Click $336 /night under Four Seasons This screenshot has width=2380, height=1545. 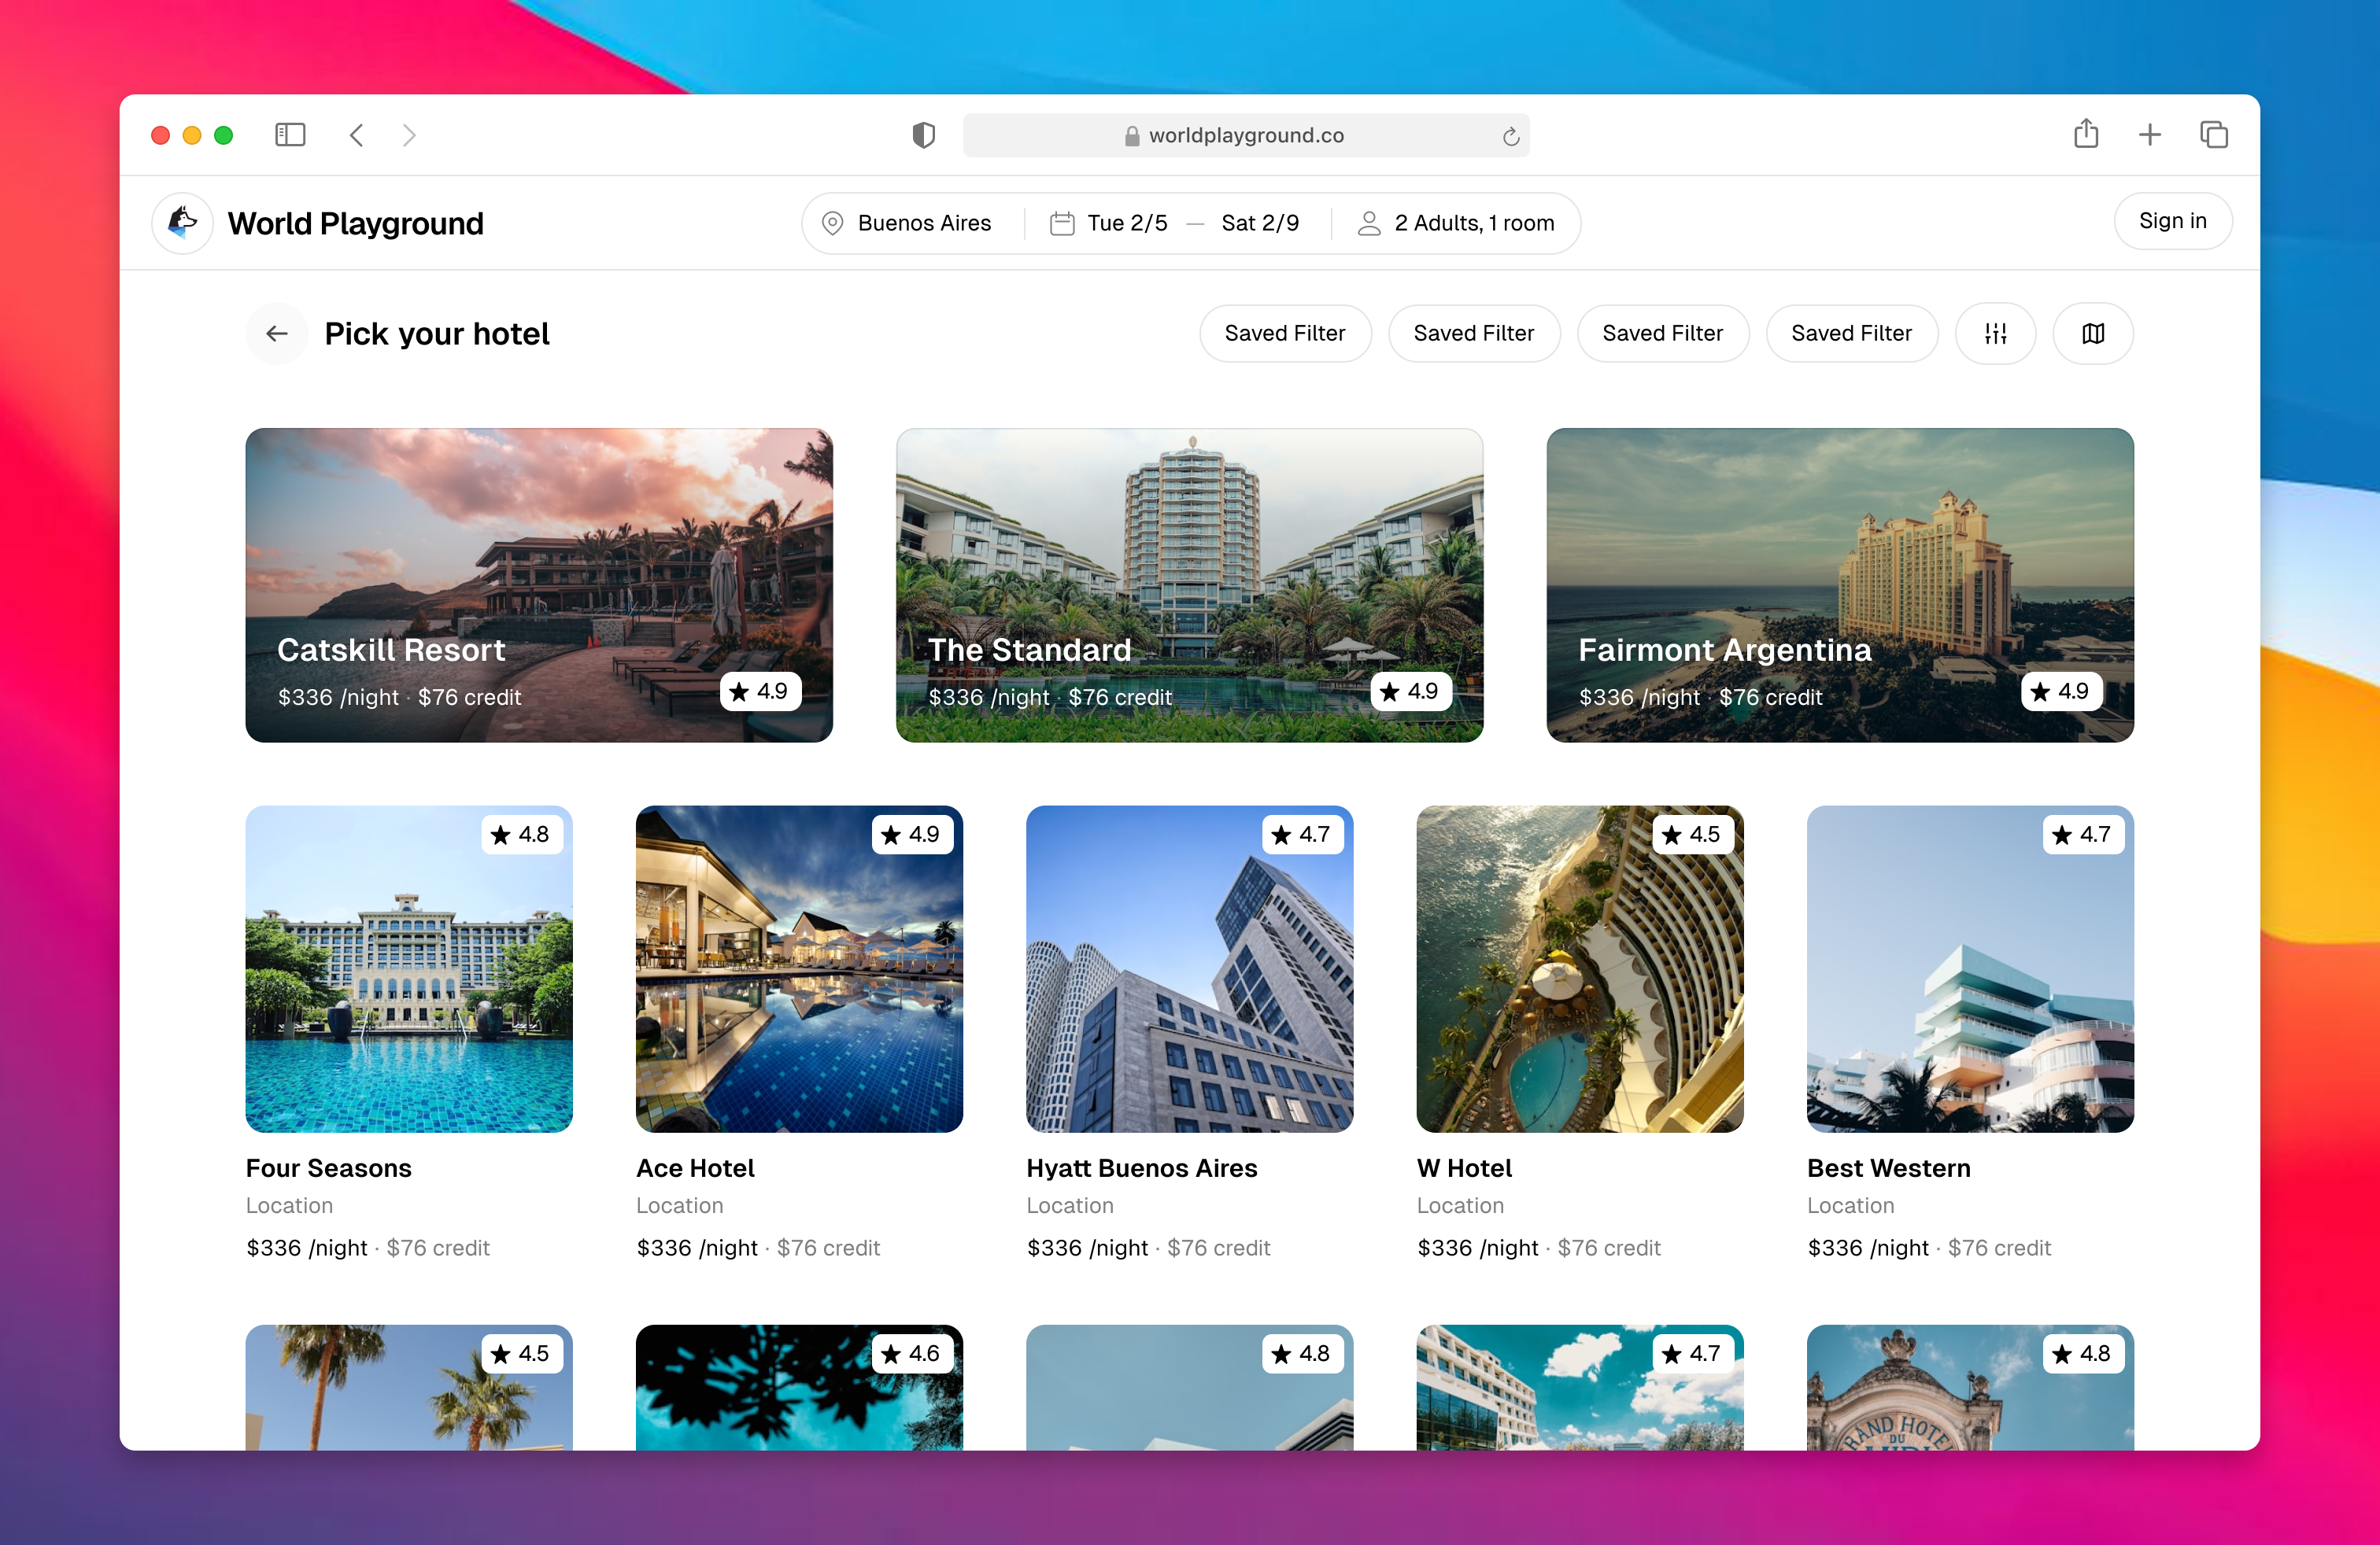click(x=307, y=1247)
